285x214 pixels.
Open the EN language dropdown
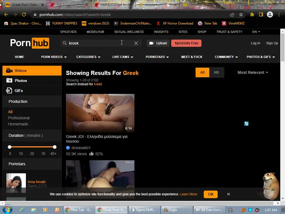pos(256,32)
